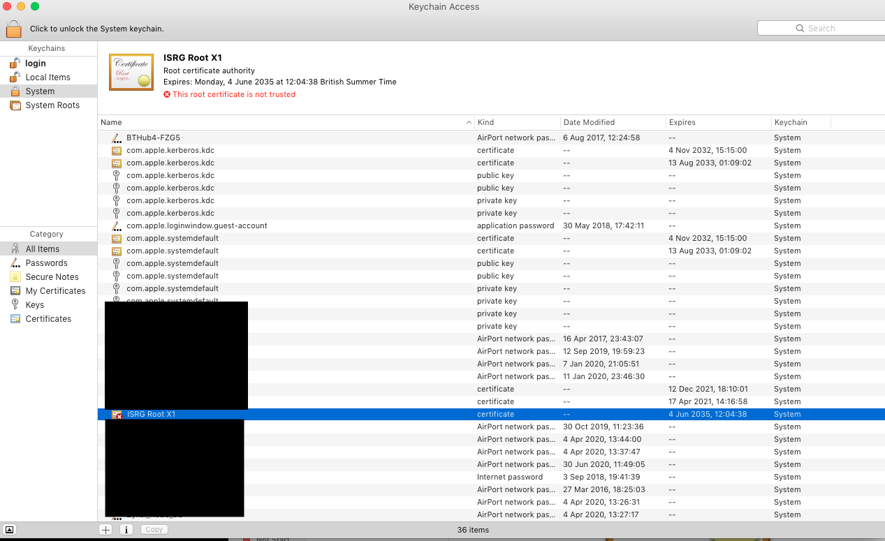Select the Keys category icon
The width and height of the screenshot is (885, 541).
[15, 305]
